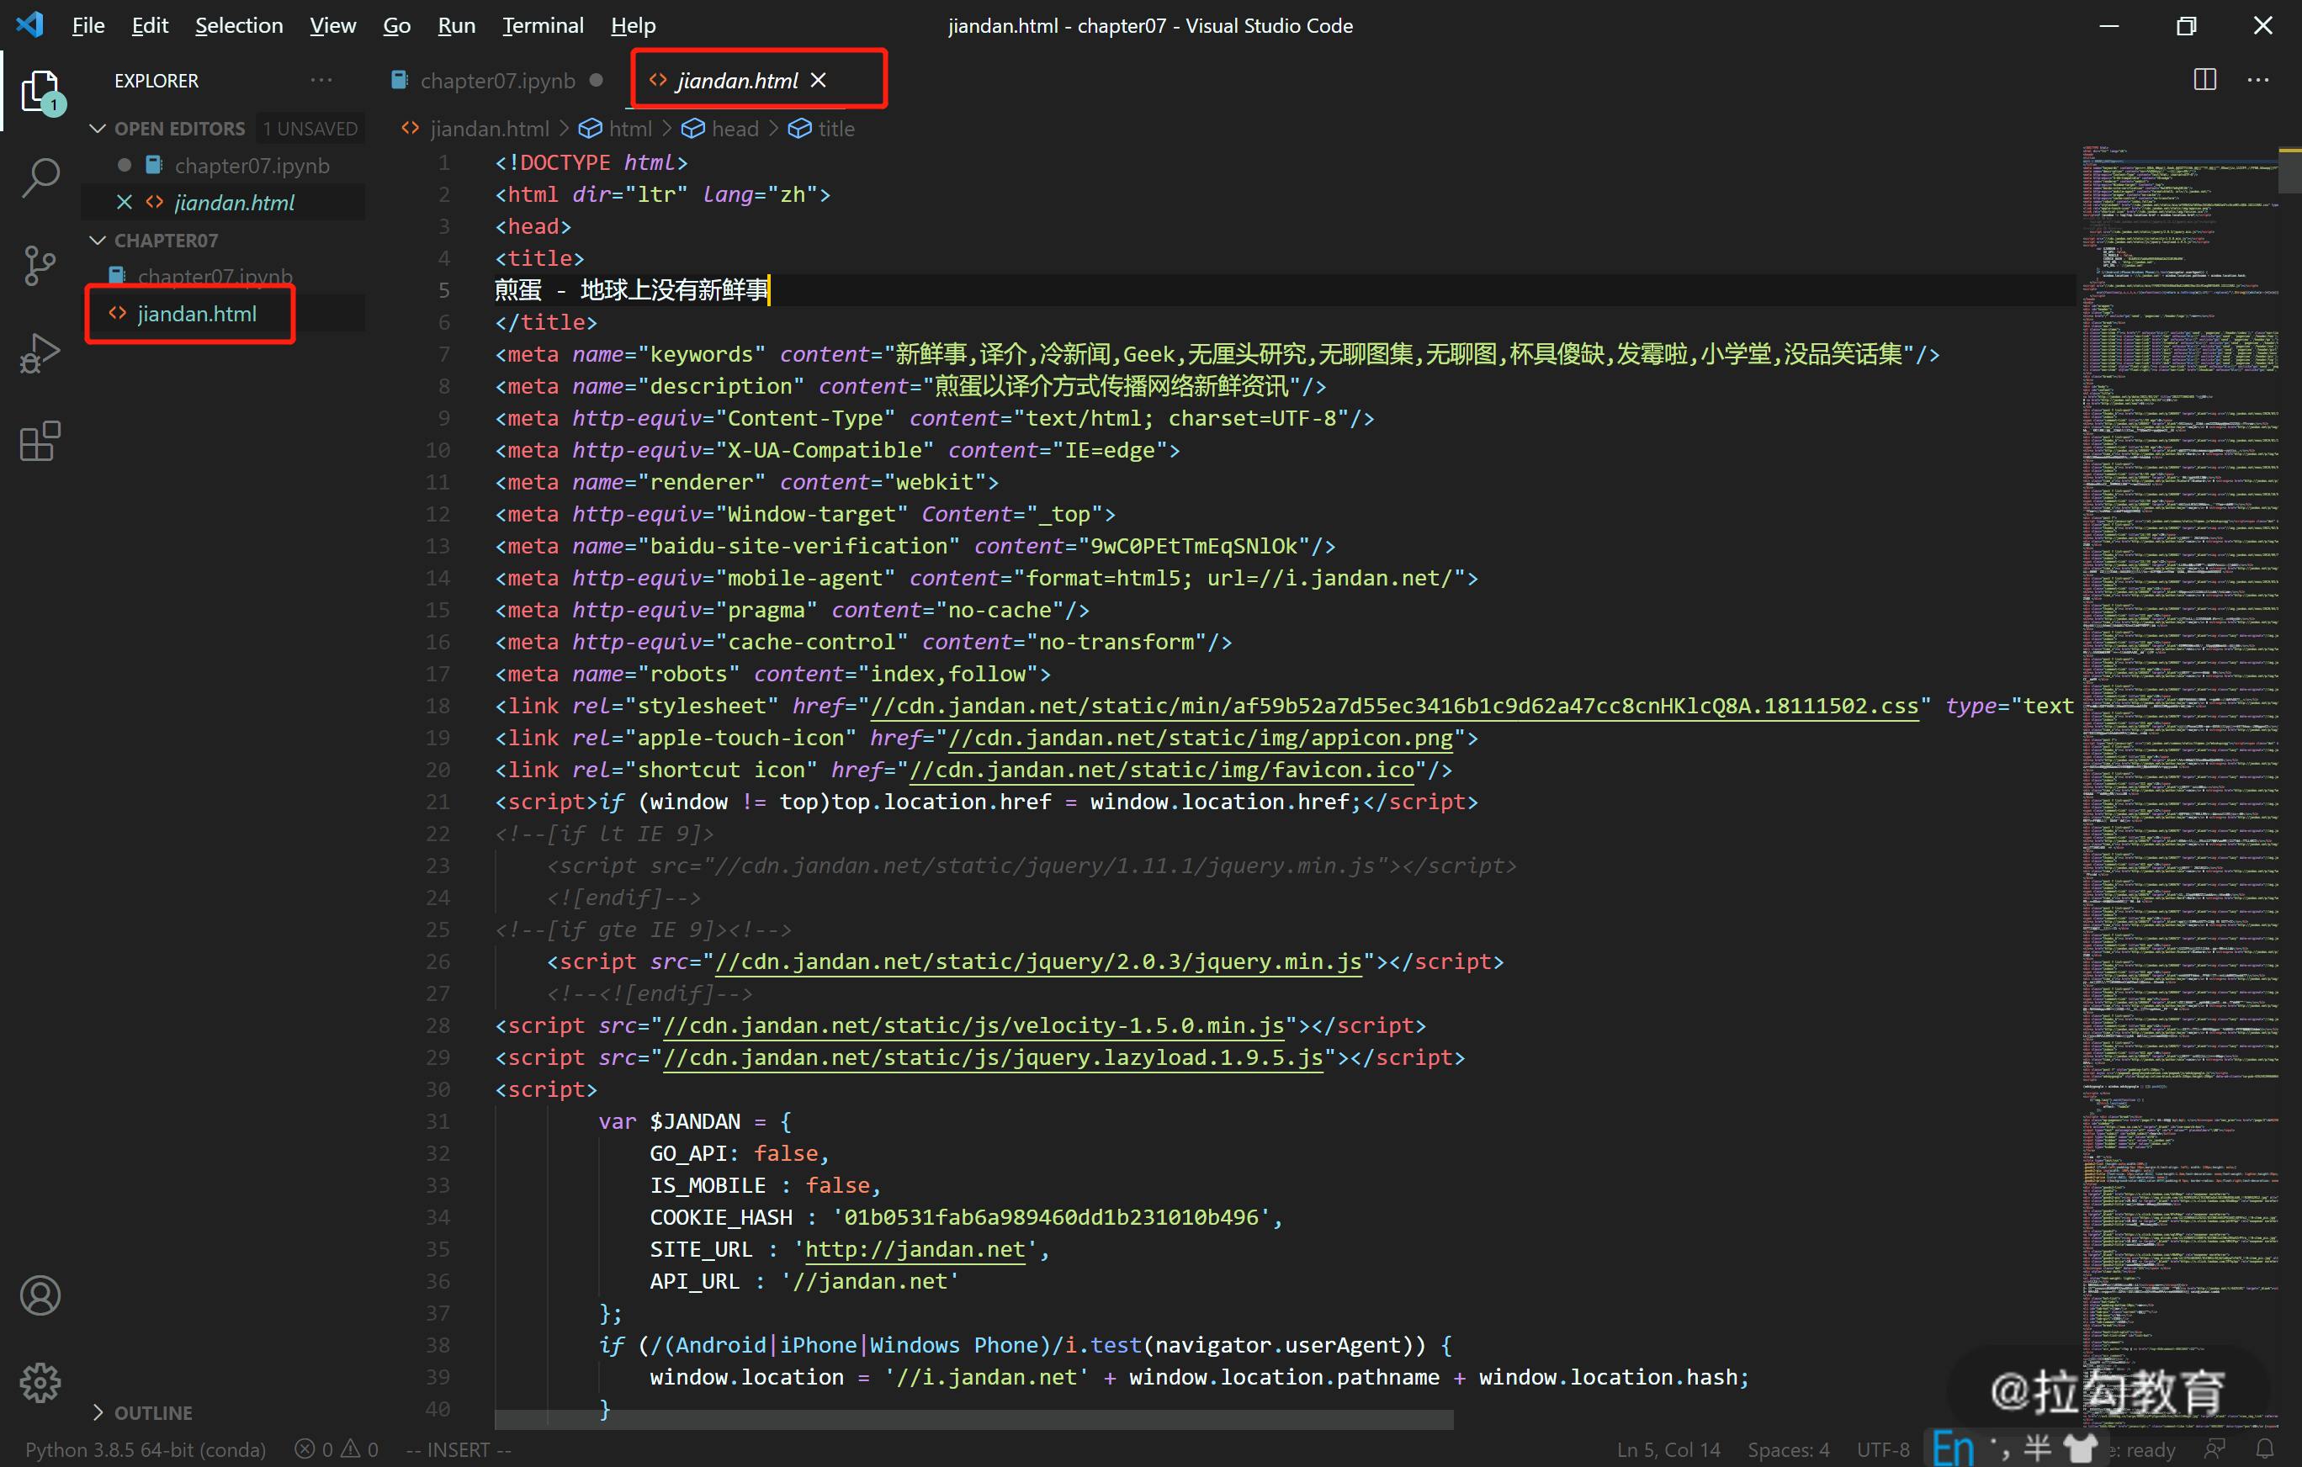Click DOCTYPE declaration on line 1
Screen dimensions: 2302x1467
591,162
